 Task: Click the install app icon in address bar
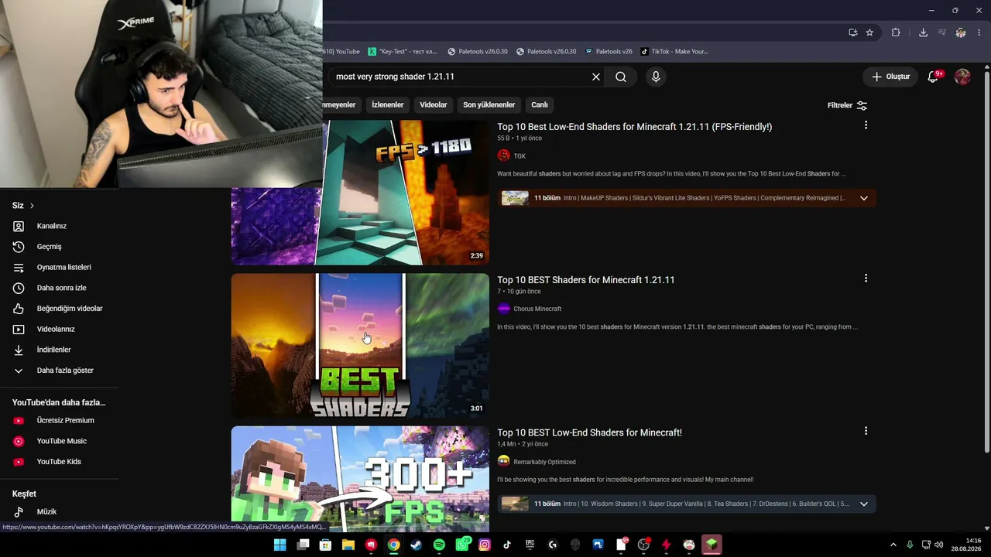(x=852, y=32)
